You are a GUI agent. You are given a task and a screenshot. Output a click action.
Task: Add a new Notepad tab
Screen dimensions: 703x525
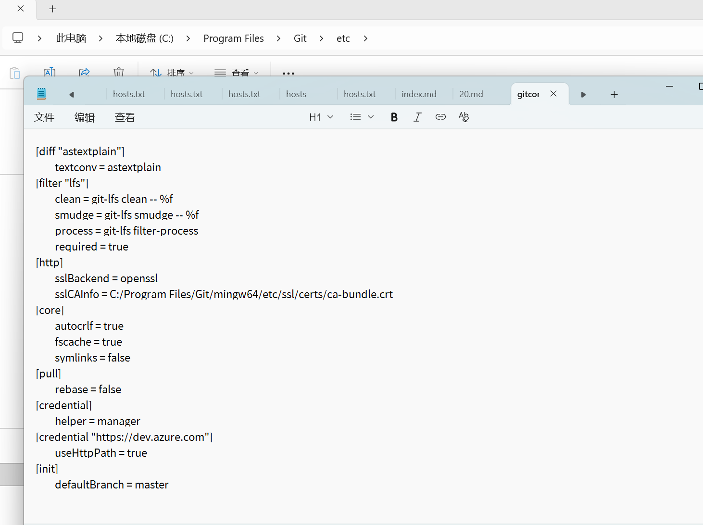point(614,95)
